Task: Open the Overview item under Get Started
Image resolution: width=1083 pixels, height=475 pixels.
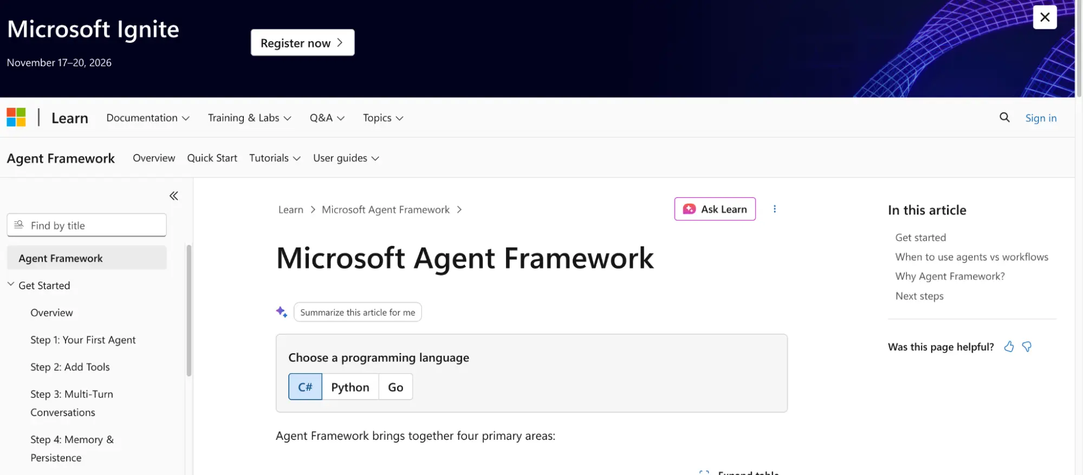Action: pos(51,313)
